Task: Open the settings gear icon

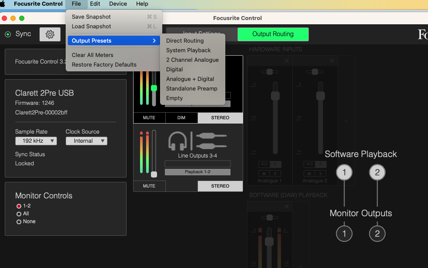Action: tap(50, 34)
